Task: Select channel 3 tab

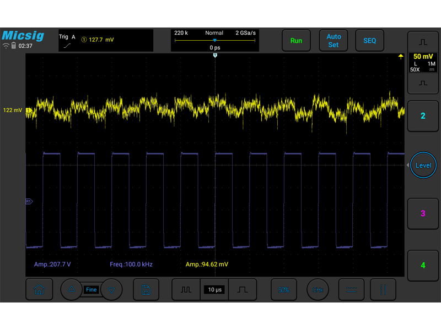Action: [x=423, y=213]
